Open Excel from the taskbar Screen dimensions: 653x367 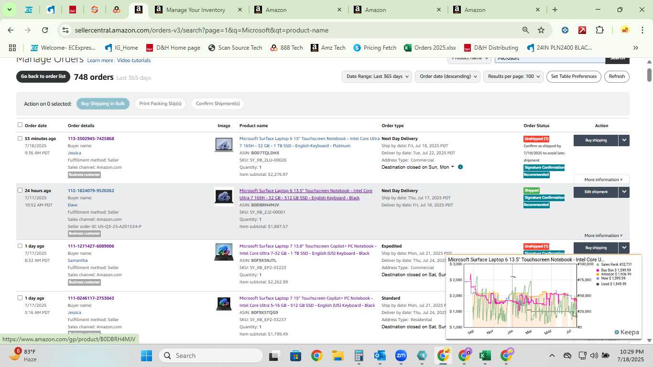coord(485,356)
